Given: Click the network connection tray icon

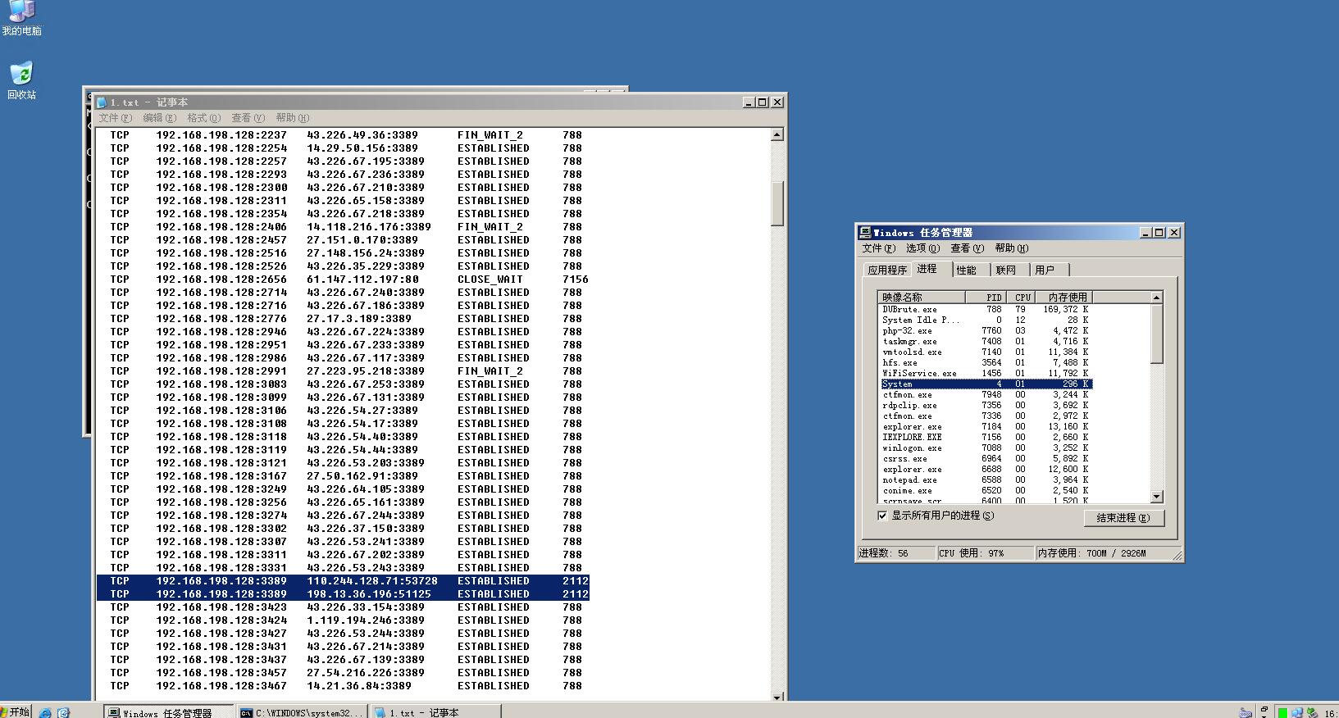Looking at the screenshot, I should (x=1297, y=712).
